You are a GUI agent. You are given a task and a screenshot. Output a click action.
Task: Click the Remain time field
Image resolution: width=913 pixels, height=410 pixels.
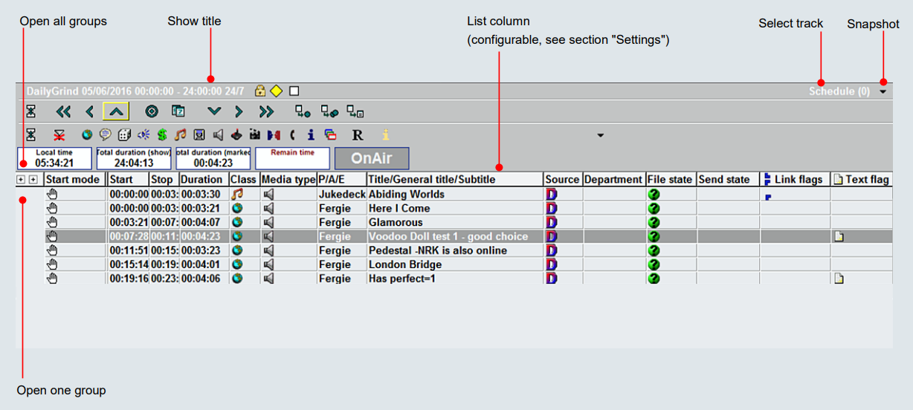click(291, 158)
